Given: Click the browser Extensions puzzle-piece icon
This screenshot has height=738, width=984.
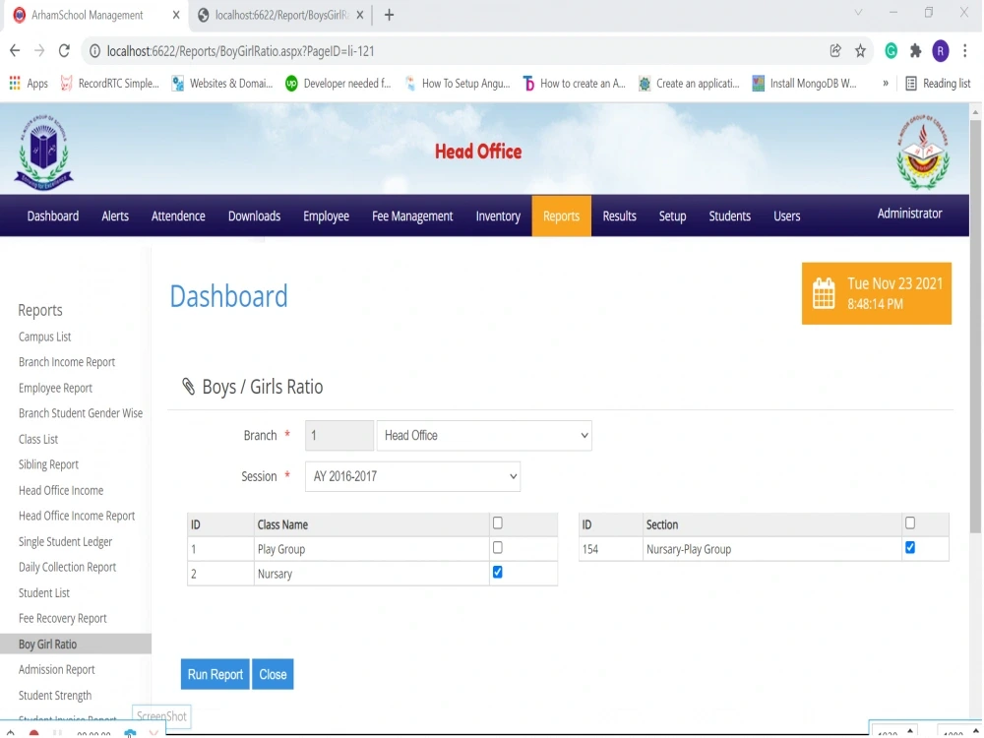Looking at the screenshot, I should pyautogui.click(x=914, y=50).
